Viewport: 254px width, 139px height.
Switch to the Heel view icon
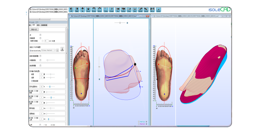point(135,10)
